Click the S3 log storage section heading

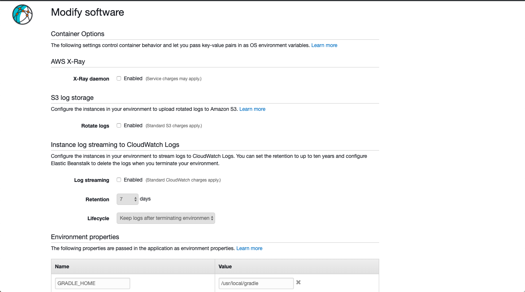pyautogui.click(x=72, y=97)
